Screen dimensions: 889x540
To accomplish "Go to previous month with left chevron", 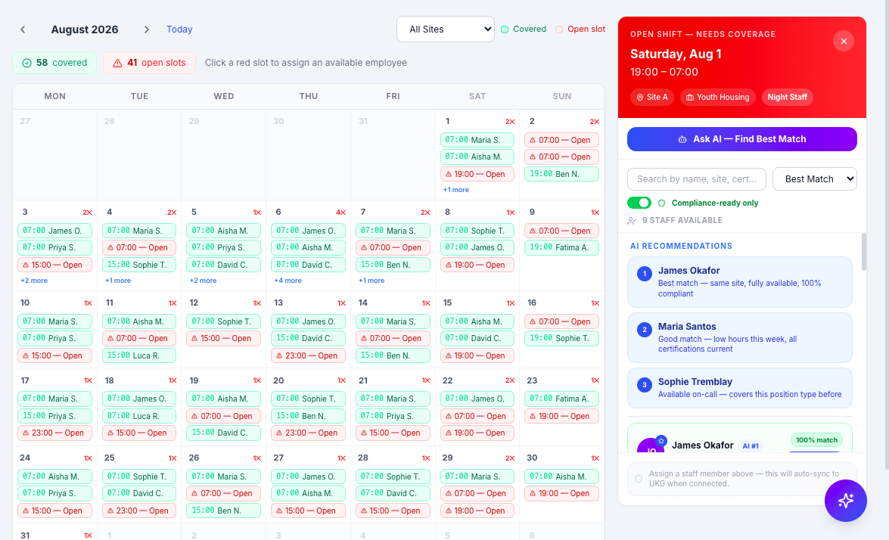I will [23, 29].
